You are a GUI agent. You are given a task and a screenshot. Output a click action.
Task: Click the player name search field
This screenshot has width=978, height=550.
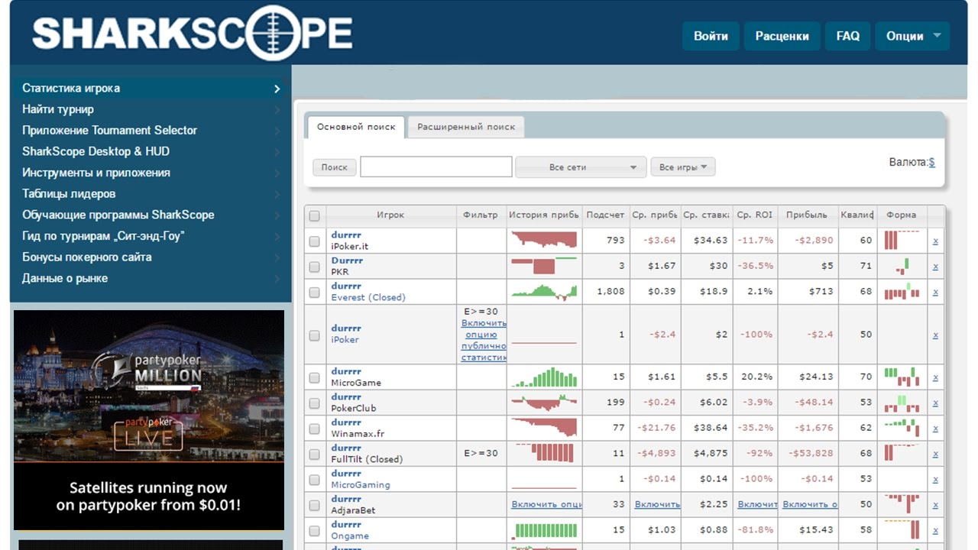coord(436,167)
